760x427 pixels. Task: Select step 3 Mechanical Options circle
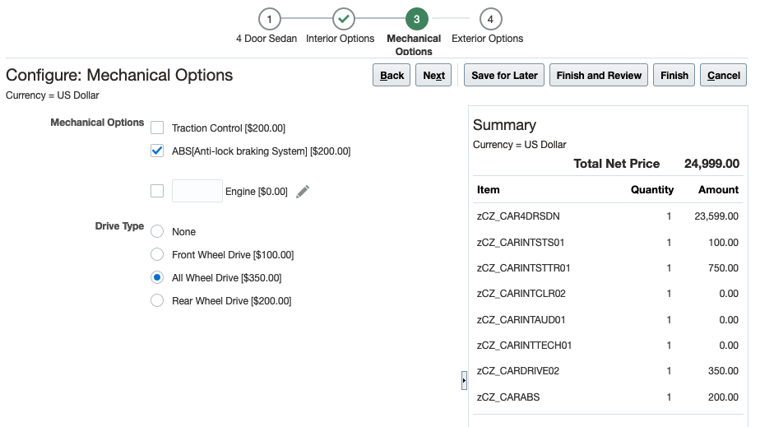(416, 19)
